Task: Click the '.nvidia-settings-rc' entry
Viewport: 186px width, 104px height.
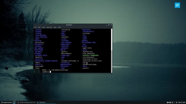Action: click(70, 61)
